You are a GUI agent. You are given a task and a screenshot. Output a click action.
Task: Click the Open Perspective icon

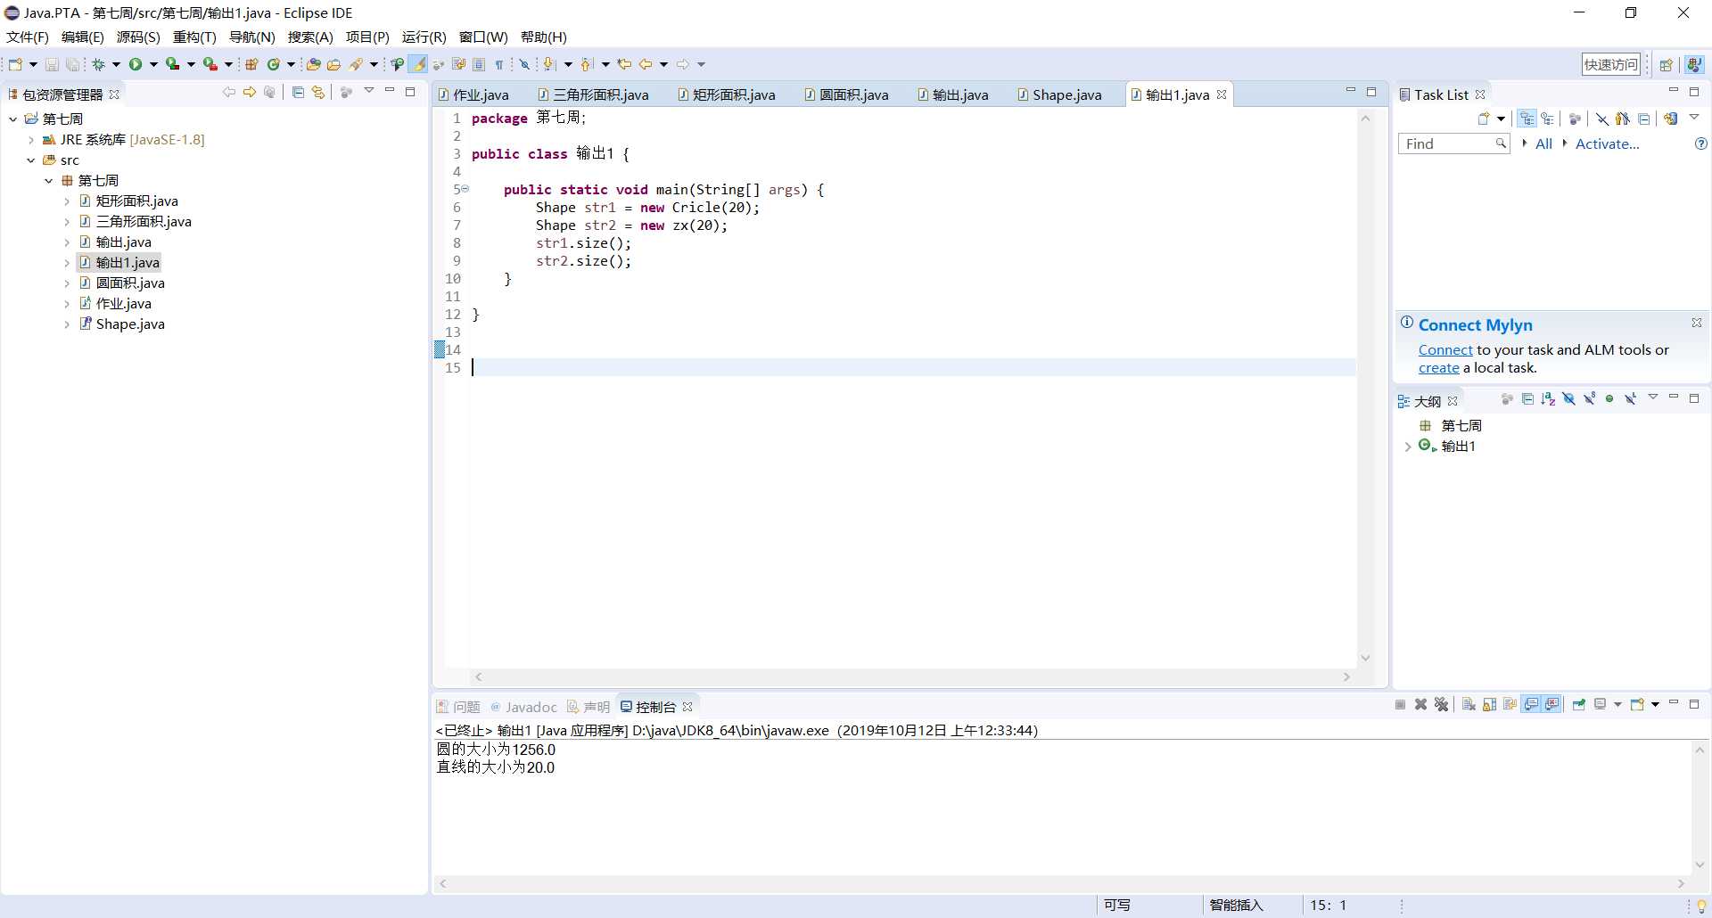point(1666,64)
